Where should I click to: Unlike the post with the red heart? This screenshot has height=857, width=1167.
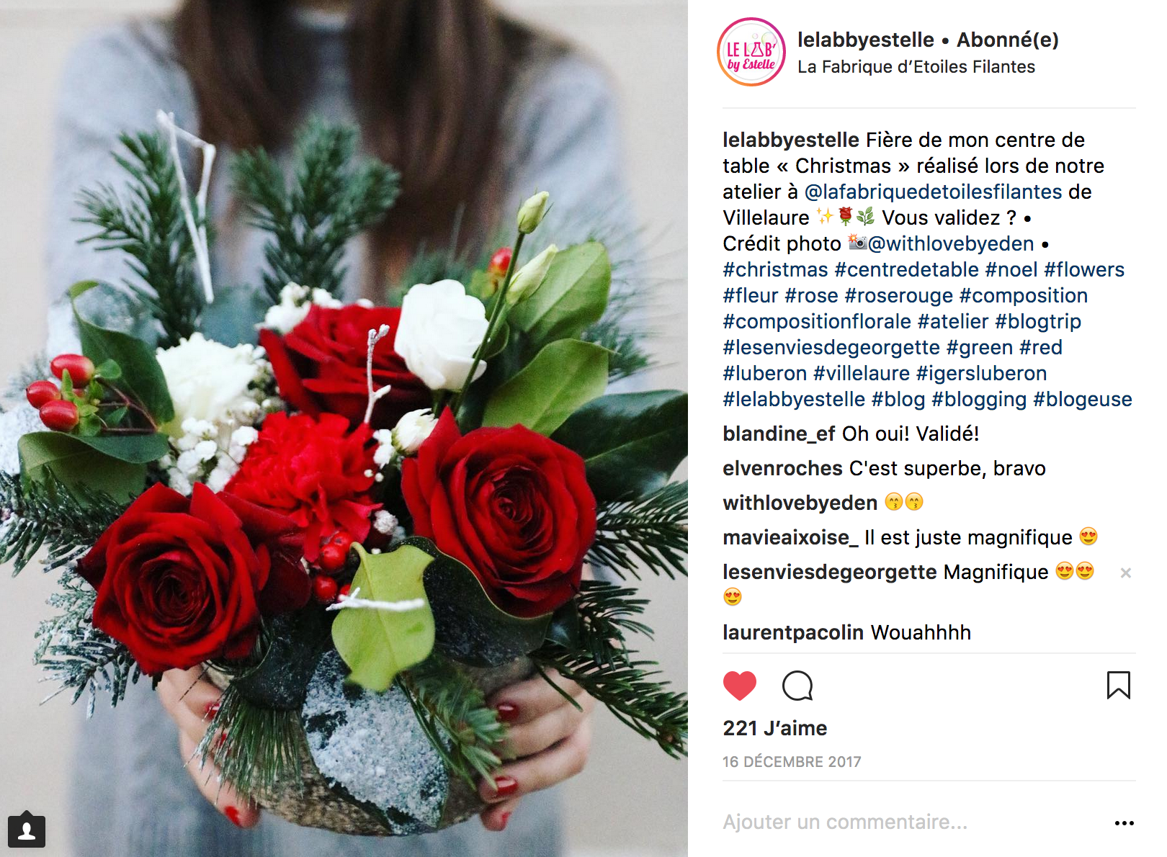tap(740, 686)
